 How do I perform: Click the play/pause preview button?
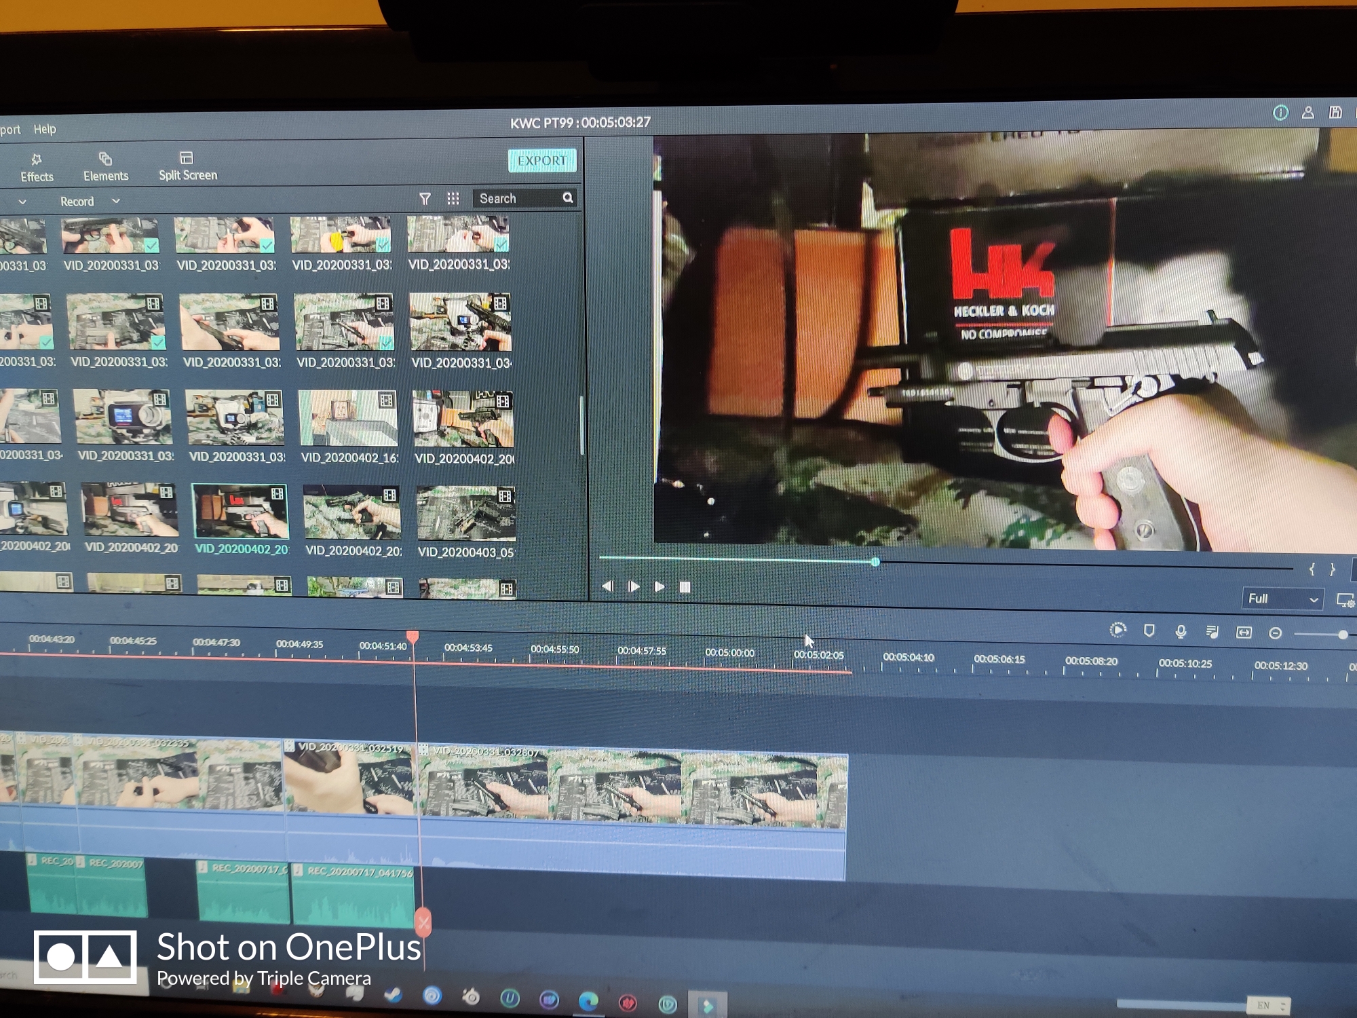click(633, 586)
